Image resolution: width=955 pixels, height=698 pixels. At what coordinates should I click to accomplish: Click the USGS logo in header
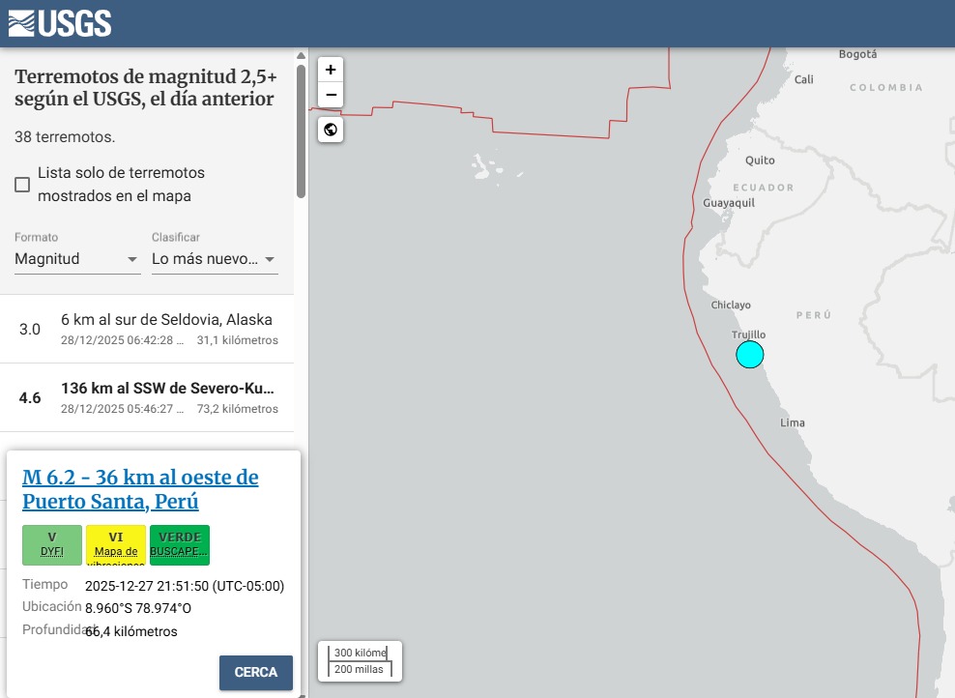click(x=60, y=23)
